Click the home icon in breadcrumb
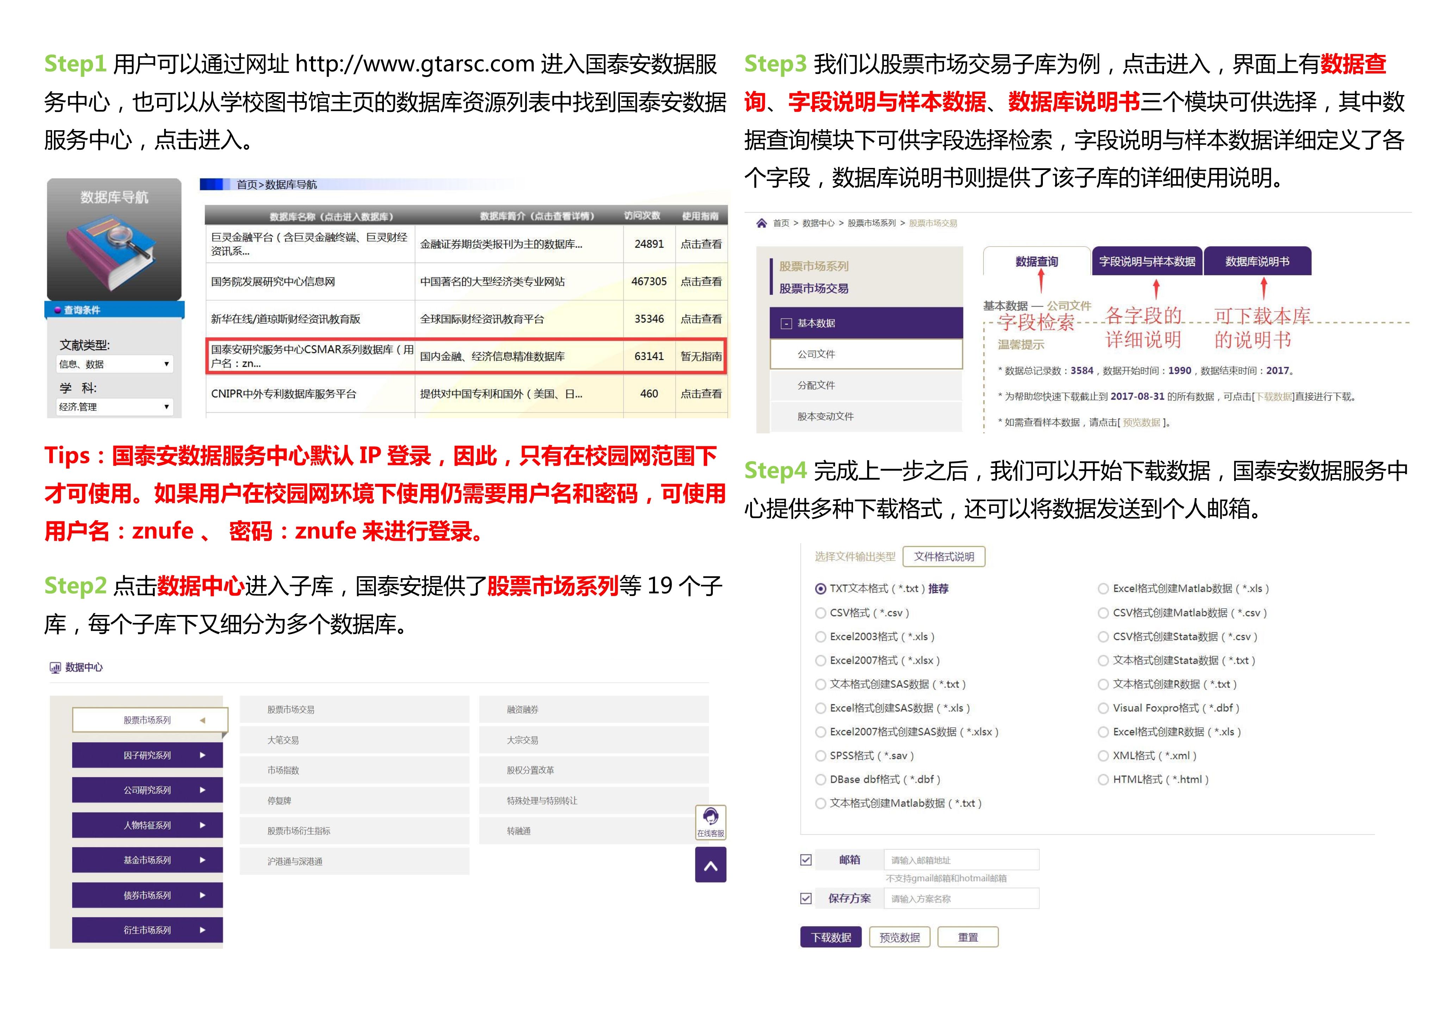Viewport: 1456px width, 1029px height. click(x=761, y=222)
